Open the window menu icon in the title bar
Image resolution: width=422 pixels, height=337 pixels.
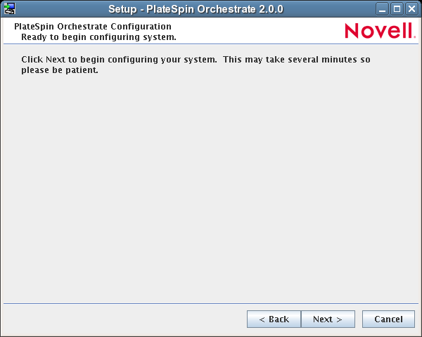click(9, 8)
